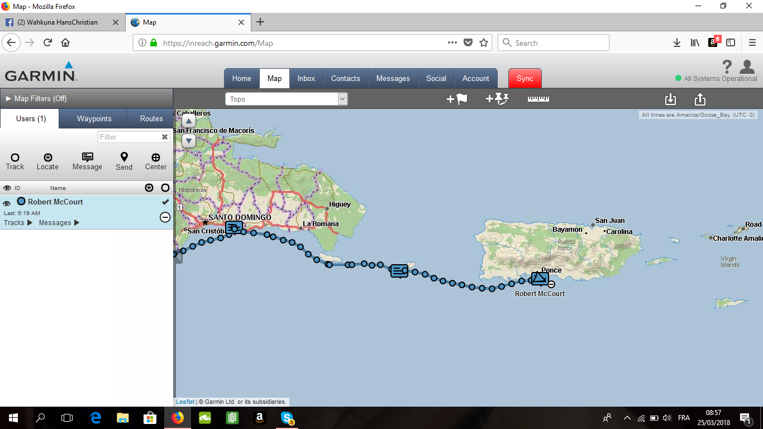
Task: Select the Track icon in the Users panel
Action: coord(15,161)
